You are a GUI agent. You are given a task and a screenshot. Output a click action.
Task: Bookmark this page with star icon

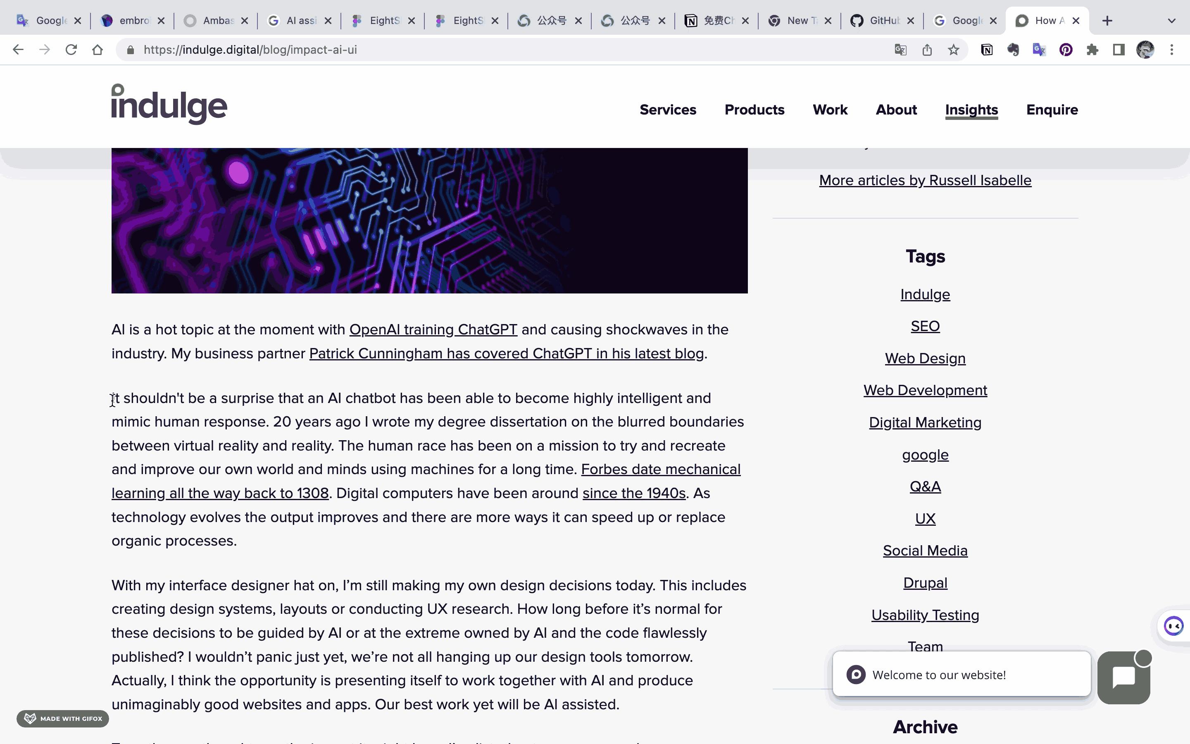point(954,50)
